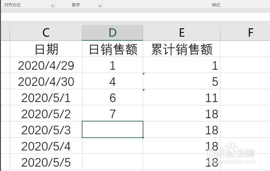Select column F header
The width and height of the screenshot is (270, 171).
pyautogui.click(x=245, y=33)
